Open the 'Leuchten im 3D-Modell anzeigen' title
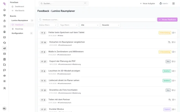 click(64, 71)
